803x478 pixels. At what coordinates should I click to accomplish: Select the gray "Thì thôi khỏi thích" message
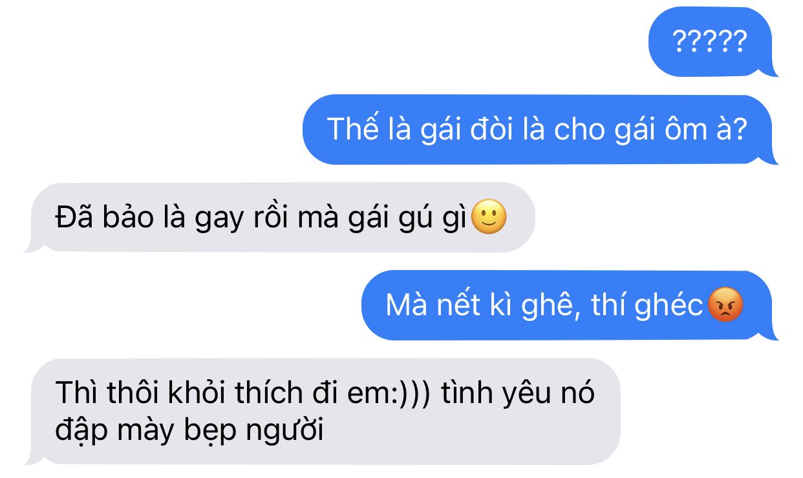tap(322, 411)
